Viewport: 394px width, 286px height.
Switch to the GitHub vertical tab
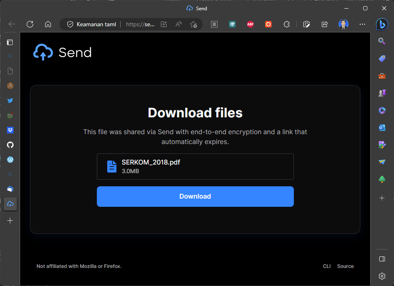coord(10,145)
